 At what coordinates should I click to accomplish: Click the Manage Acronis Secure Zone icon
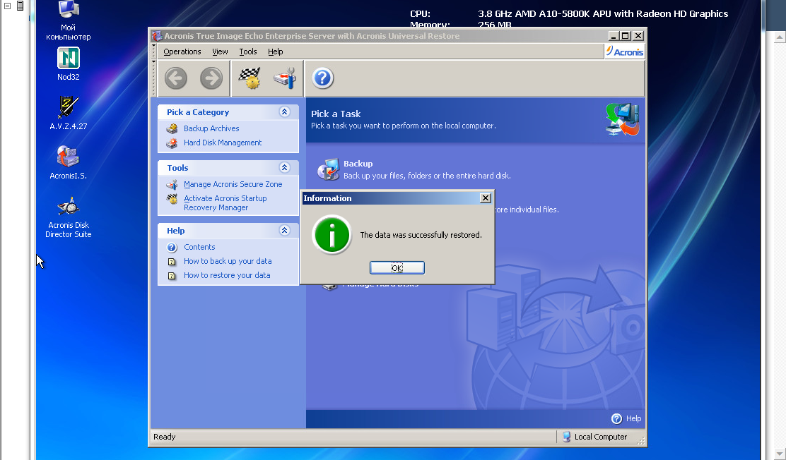pyautogui.click(x=172, y=184)
